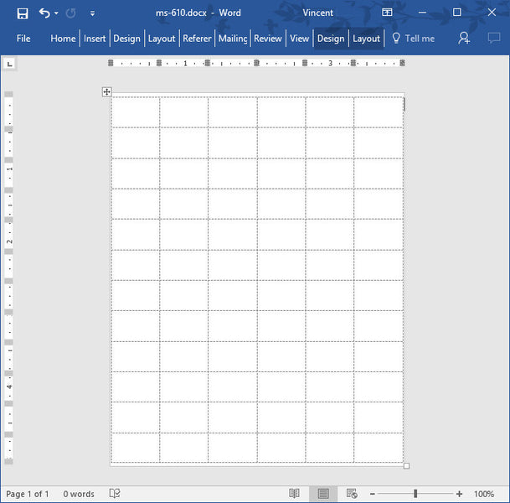Open the proofing check icon in status bar
Viewport: 510px width, 503px height.
coord(115,494)
